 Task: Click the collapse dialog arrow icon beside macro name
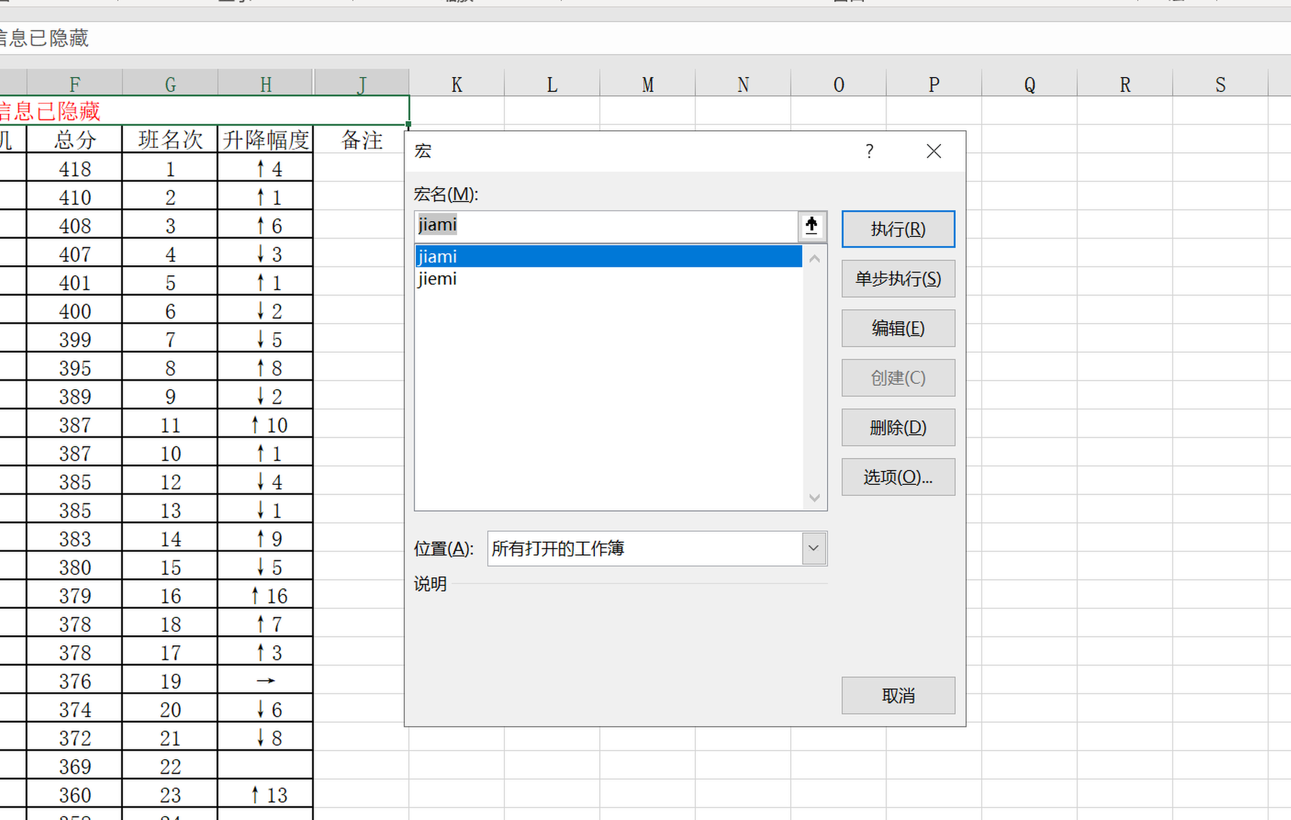pyautogui.click(x=811, y=226)
